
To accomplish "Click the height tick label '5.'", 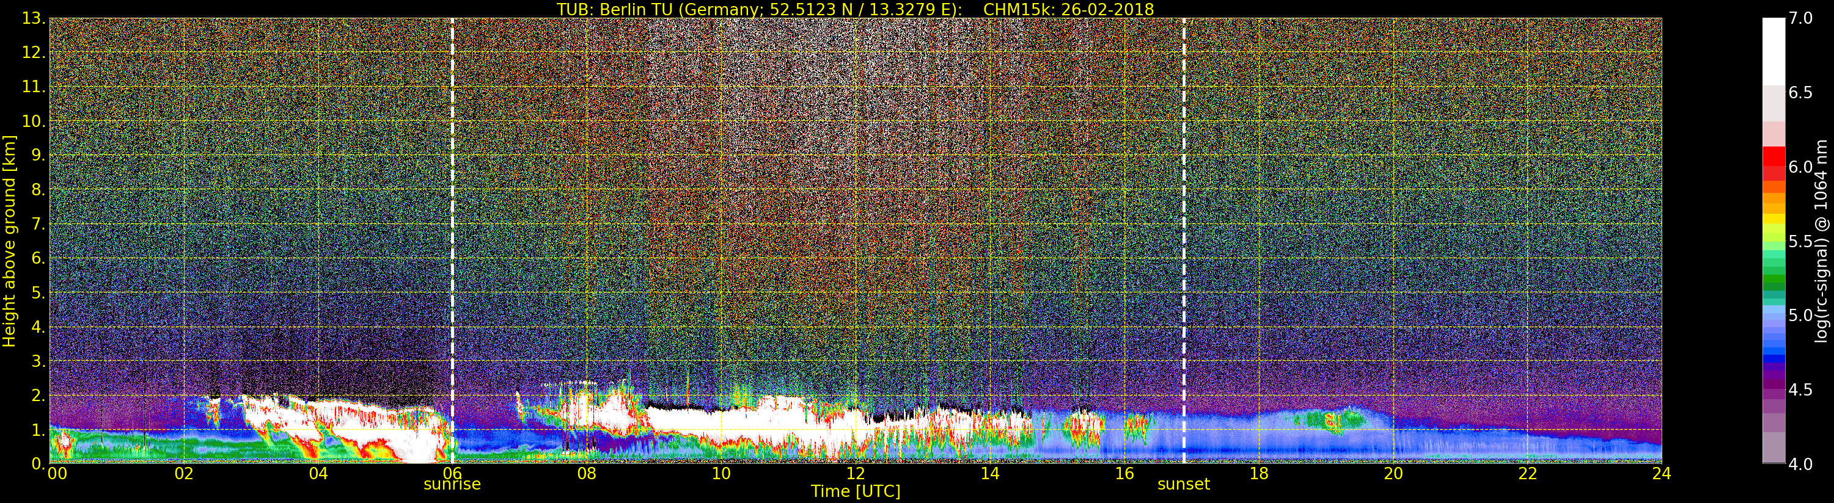I will click(x=38, y=292).
